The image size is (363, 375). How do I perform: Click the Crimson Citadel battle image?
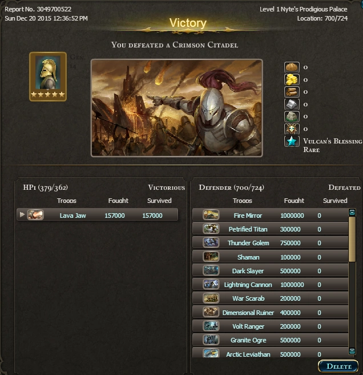click(x=177, y=108)
